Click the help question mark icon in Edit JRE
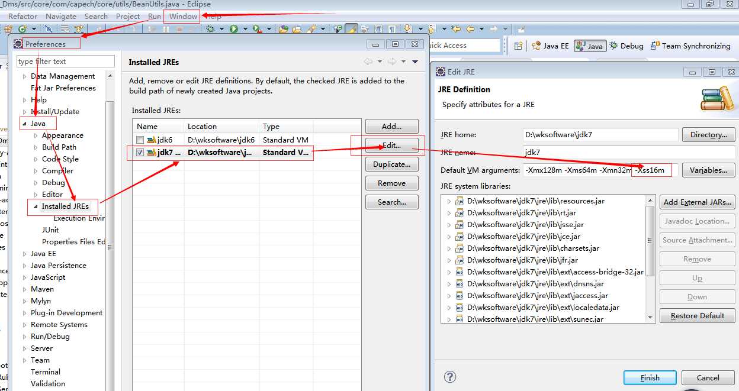The width and height of the screenshot is (739, 391). point(450,377)
